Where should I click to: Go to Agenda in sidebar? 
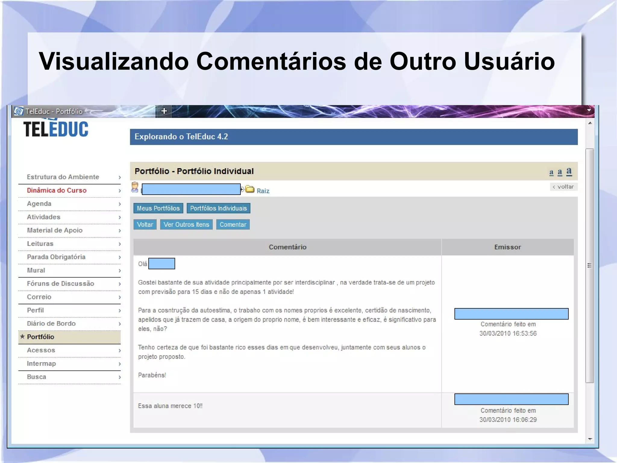tap(39, 203)
